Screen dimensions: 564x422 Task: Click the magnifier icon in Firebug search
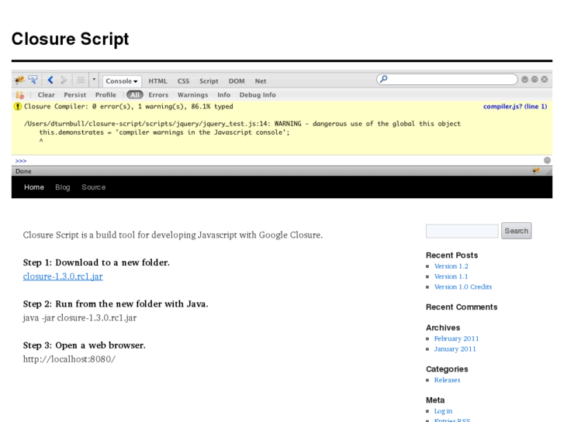click(x=384, y=79)
